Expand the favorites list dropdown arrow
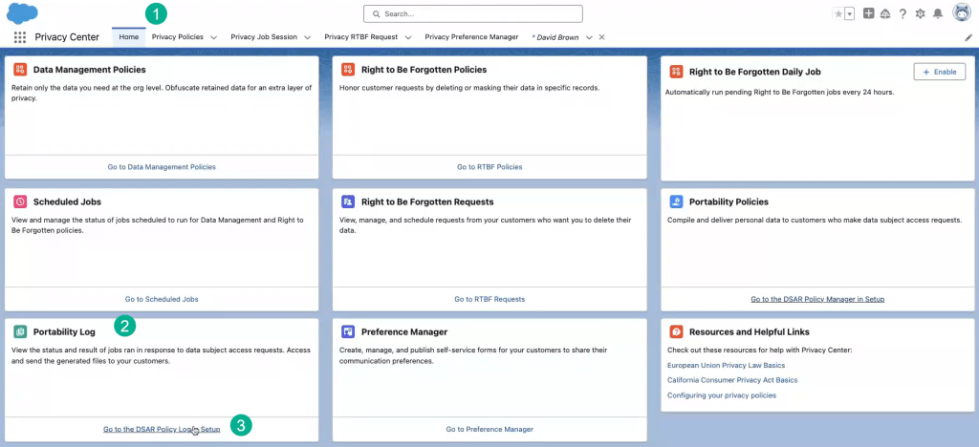Image resolution: width=979 pixels, height=447 pixels. (x=849, y=13)
